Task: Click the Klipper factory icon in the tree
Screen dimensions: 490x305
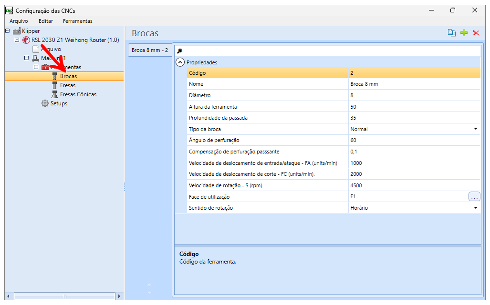Action: [17, 31]
